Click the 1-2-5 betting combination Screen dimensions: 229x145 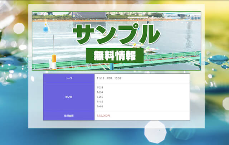pyautogui.click(x=100, y=97)
